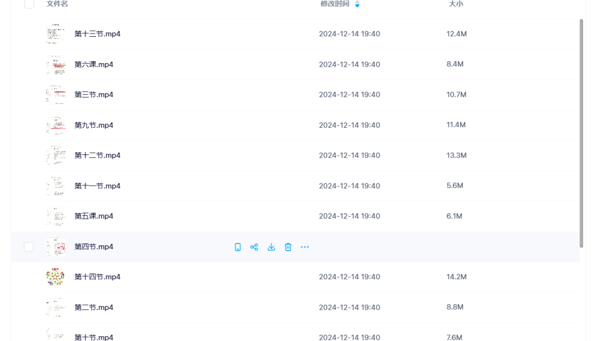
Task: Download 第四节.mp4 using the download icon
Action: [271, 247]
